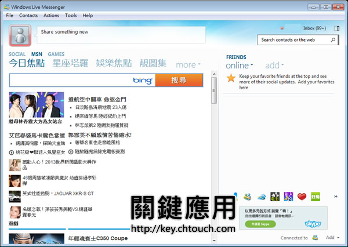Click the news feed scrollbar thumb
348x247 pixels.
point(214,90)
